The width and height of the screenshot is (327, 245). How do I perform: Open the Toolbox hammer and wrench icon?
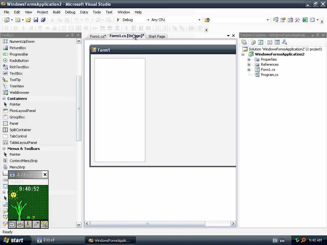pyautogui.click(x=297, y=20)
